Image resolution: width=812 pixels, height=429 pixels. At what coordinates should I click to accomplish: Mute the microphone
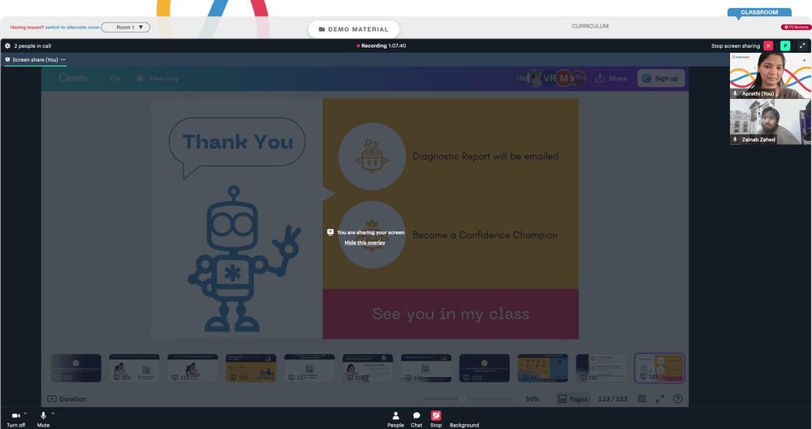[x=43, y=419]
